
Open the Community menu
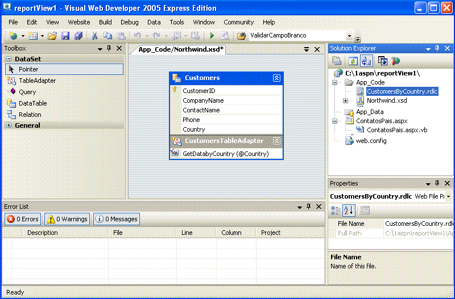(x=238, y=22)
